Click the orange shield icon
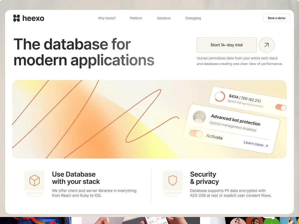Image resolution: width=299 pixels, height=224 pixels. 173,181
